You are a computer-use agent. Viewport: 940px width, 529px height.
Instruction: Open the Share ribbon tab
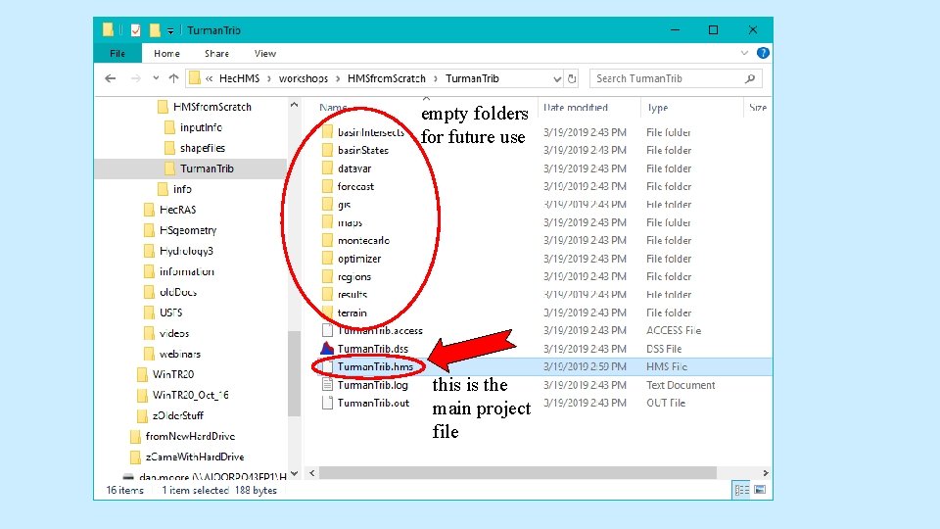click(x=216, y=53)
